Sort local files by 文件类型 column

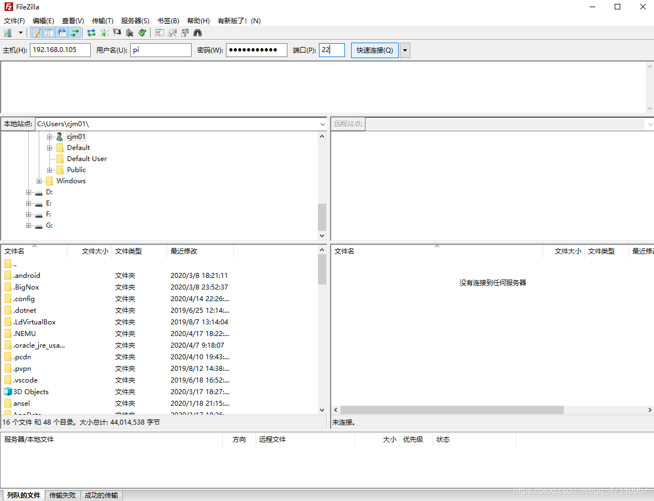[x=140, y=251]
